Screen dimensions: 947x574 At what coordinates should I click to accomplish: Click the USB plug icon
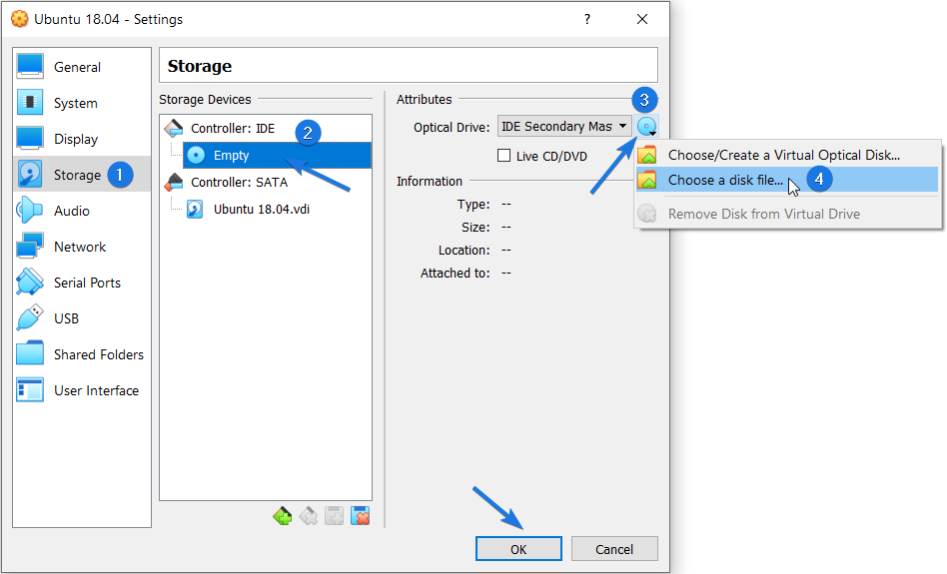pyautogui.click(x=30, y=318)
